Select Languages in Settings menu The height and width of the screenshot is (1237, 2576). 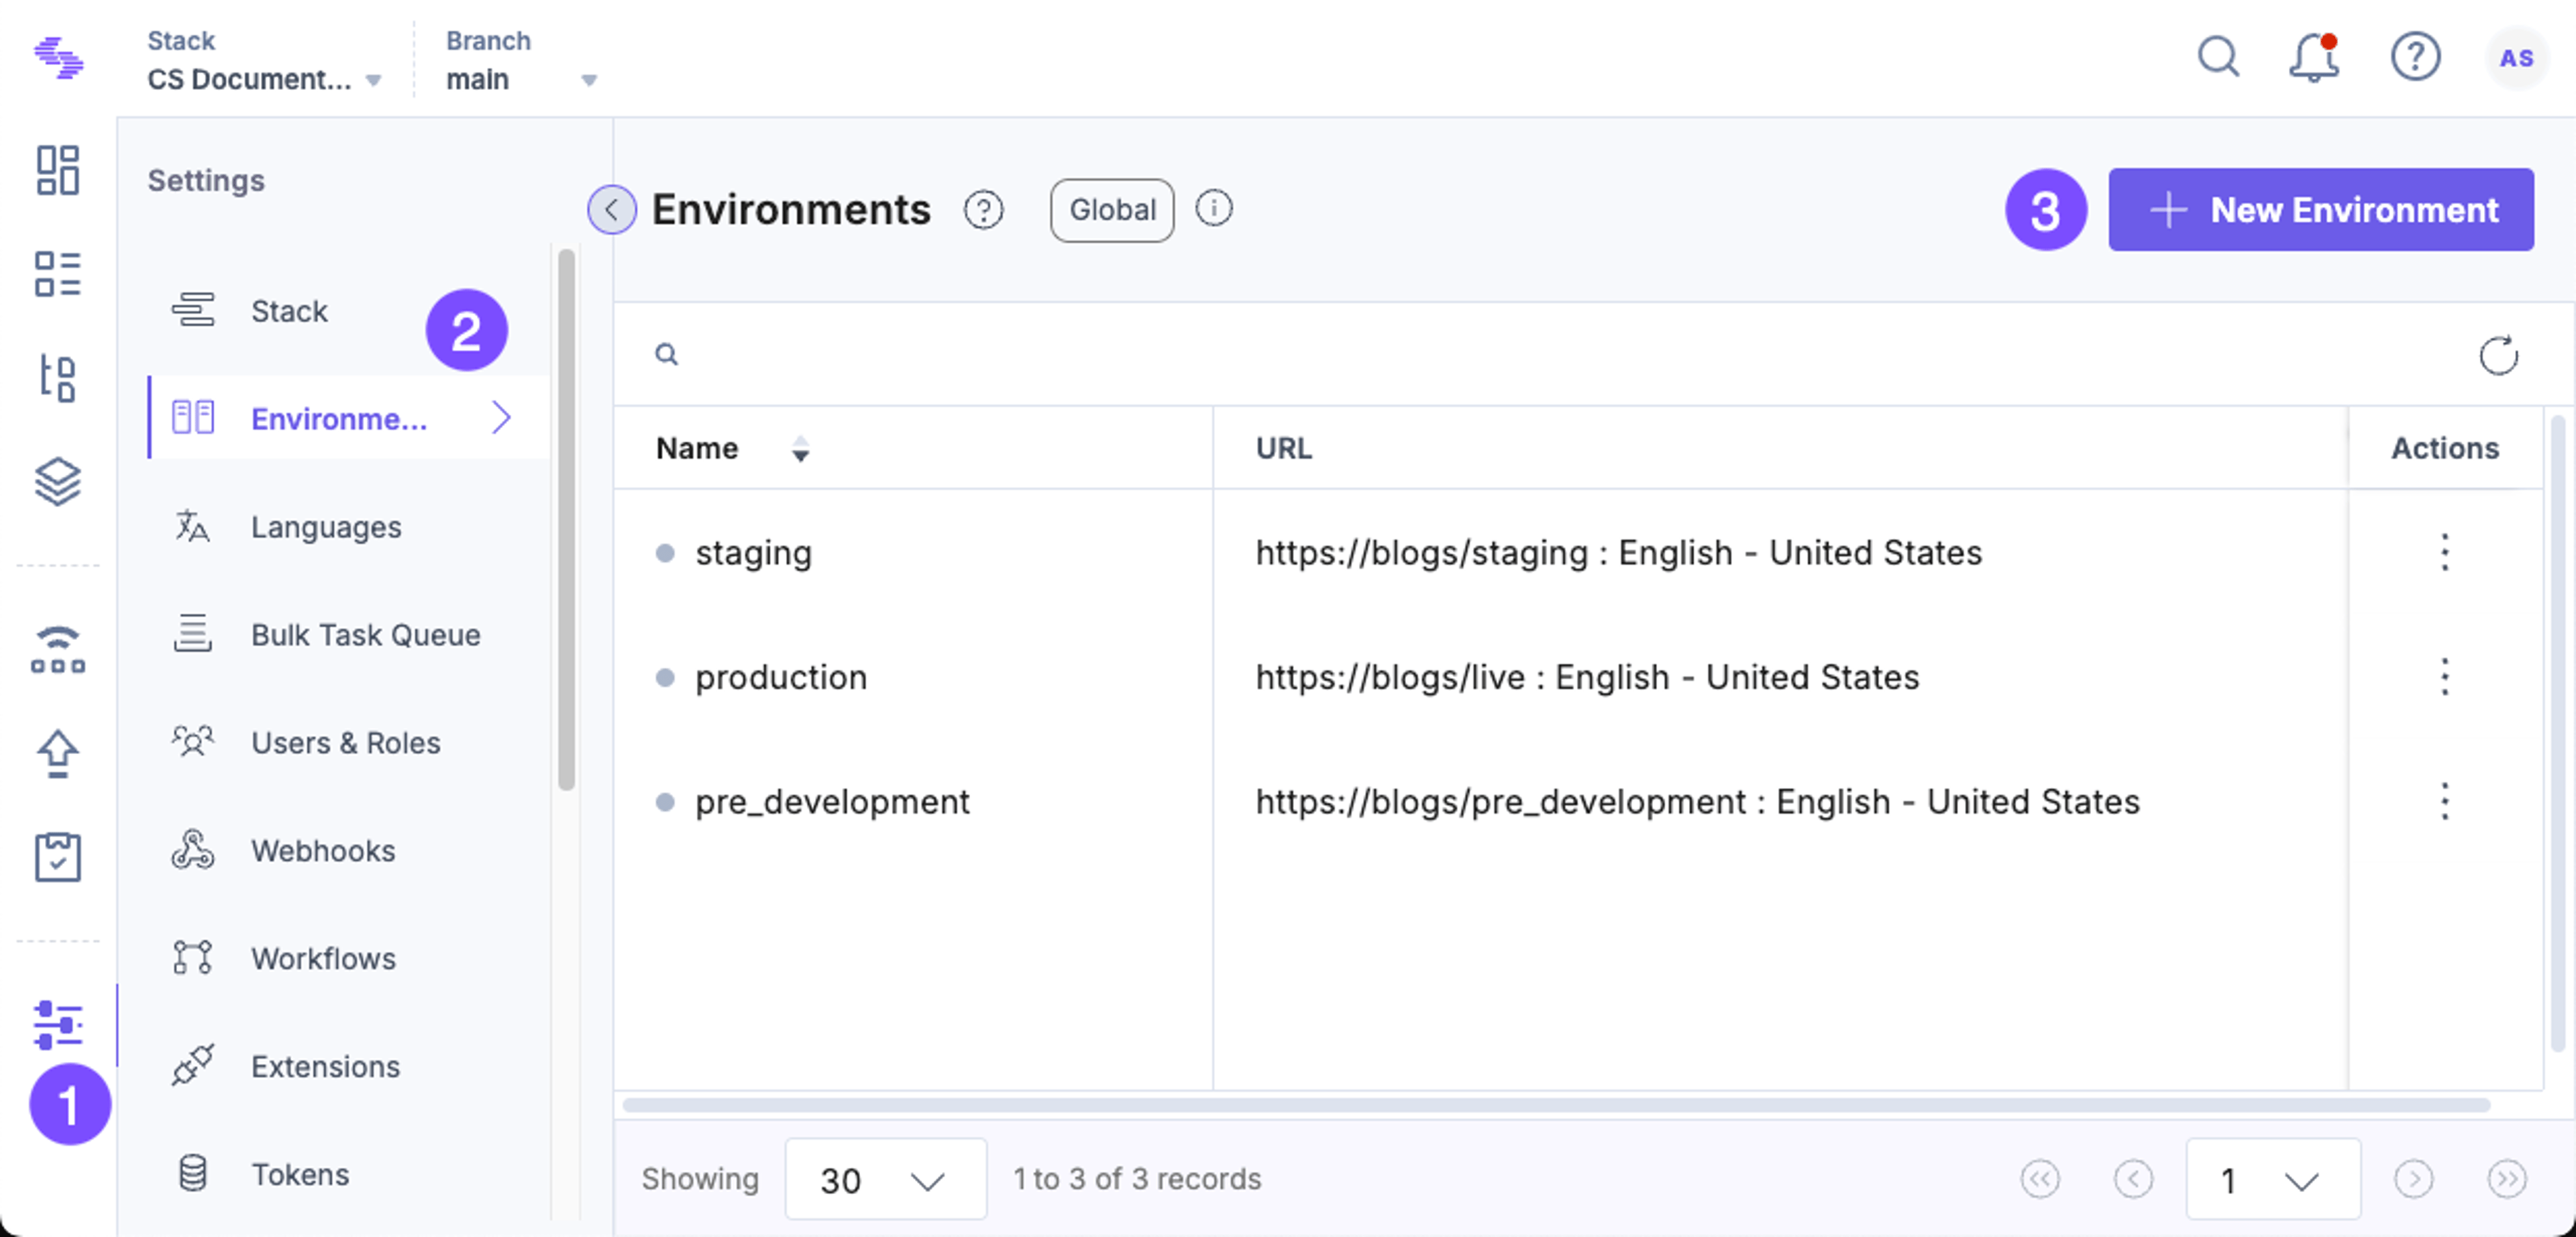(348, 526)
